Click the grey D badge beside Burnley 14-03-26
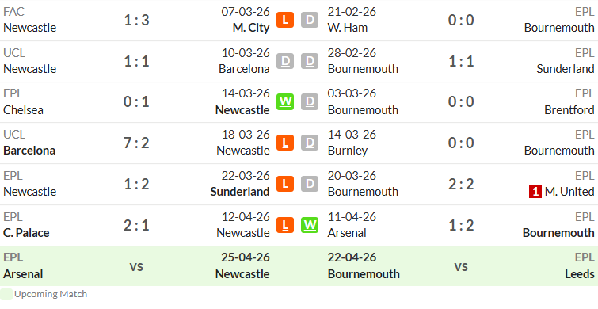The height and width of the screenshot is (309, 598). tap(310, 143)
